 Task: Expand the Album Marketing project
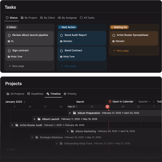[x=68, y=131]
